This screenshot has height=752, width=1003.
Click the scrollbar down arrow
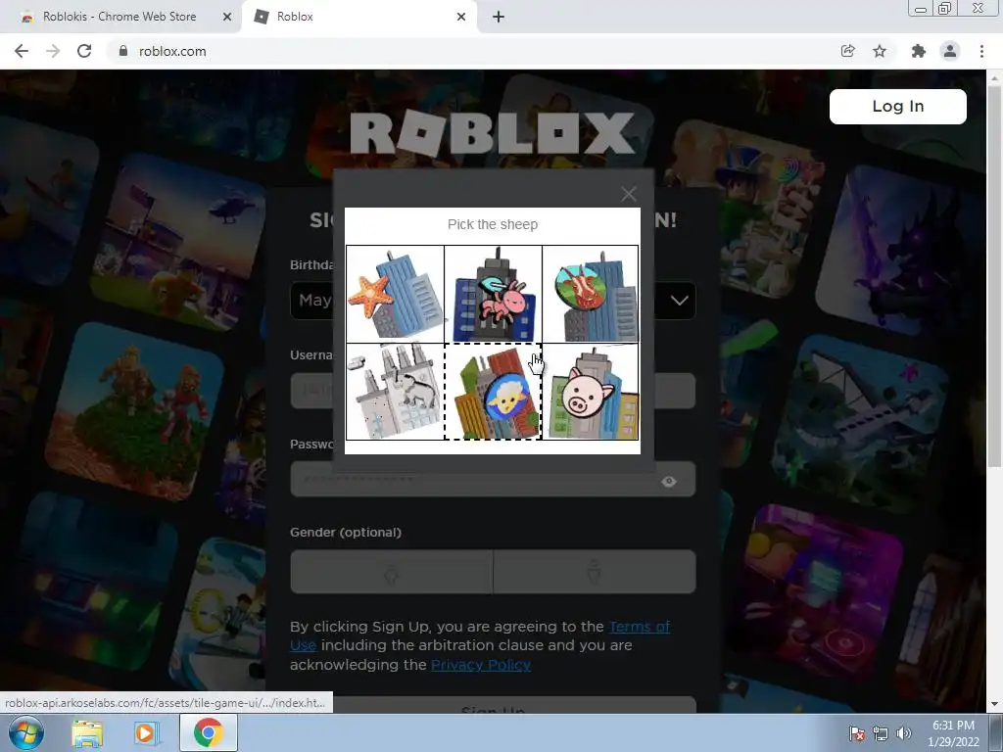994,704
